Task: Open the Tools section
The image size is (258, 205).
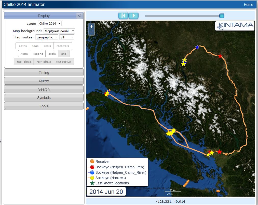Action: click(x=44, y=106)
